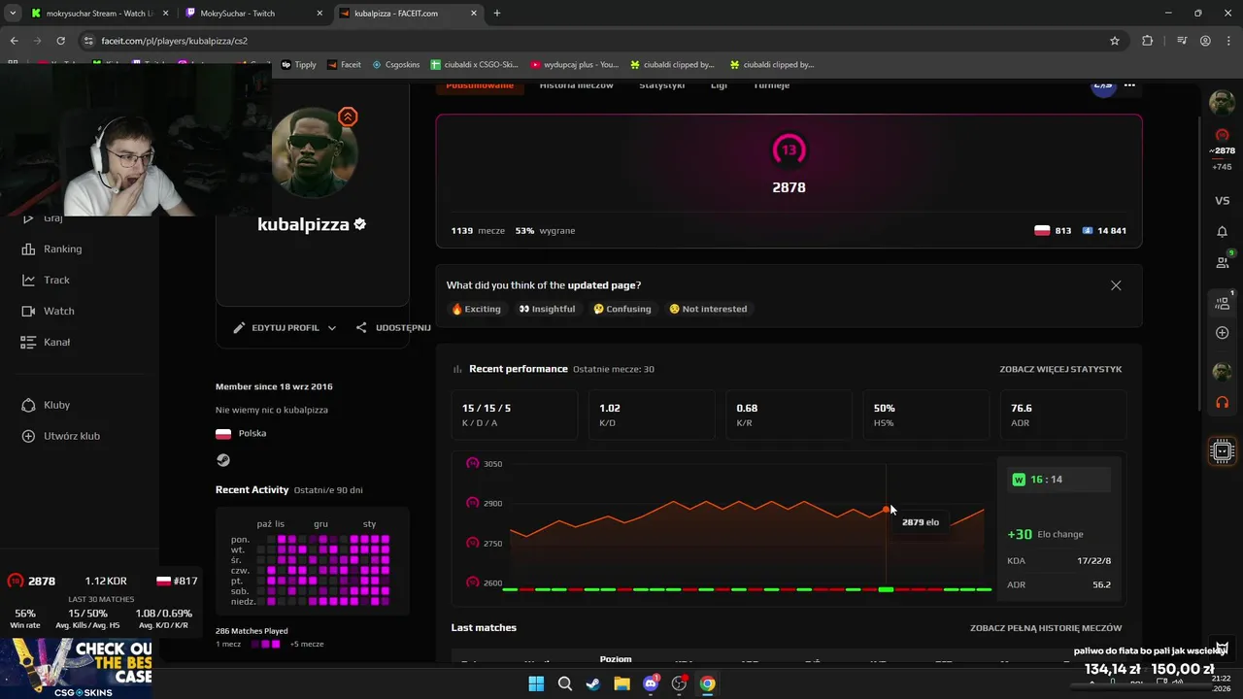
Task: Go back in Chrome
Action: (14, 41)
